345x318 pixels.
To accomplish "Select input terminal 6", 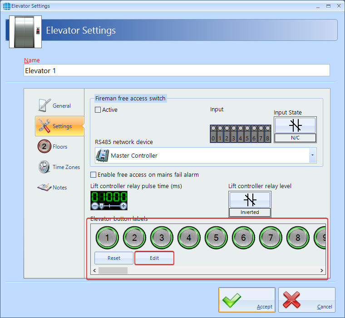I will 254,134.
